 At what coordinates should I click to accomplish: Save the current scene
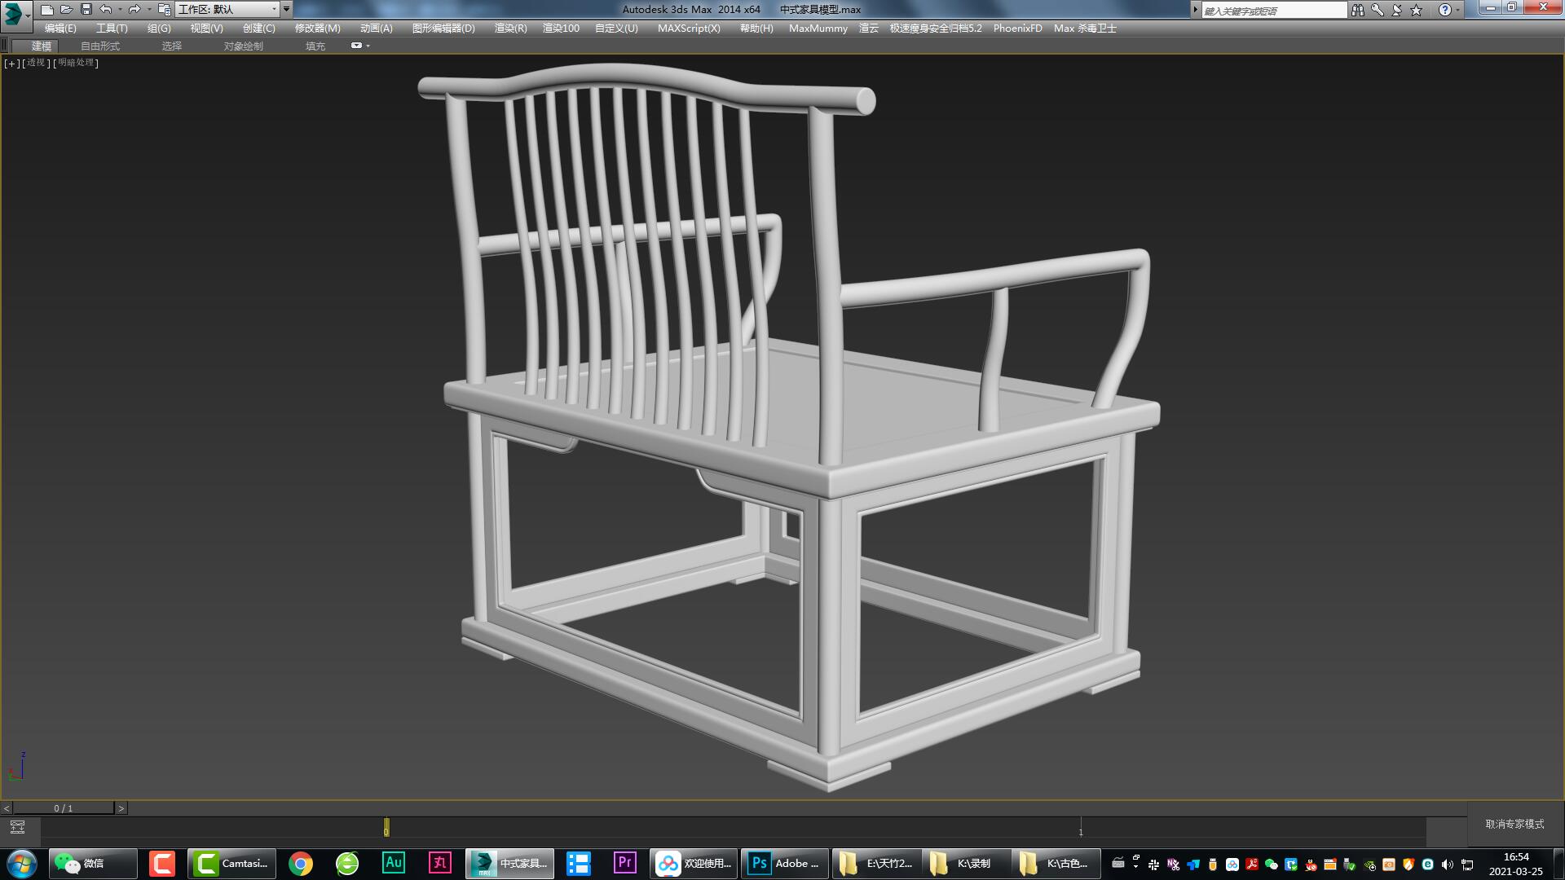tap(86, 10)
